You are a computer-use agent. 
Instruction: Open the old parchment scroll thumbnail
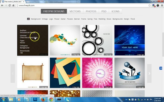tap(33, 73)
